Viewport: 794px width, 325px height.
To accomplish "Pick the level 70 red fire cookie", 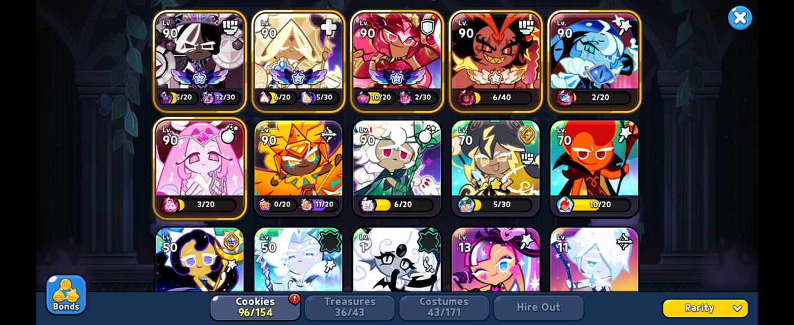I will (x=594, y=168).
